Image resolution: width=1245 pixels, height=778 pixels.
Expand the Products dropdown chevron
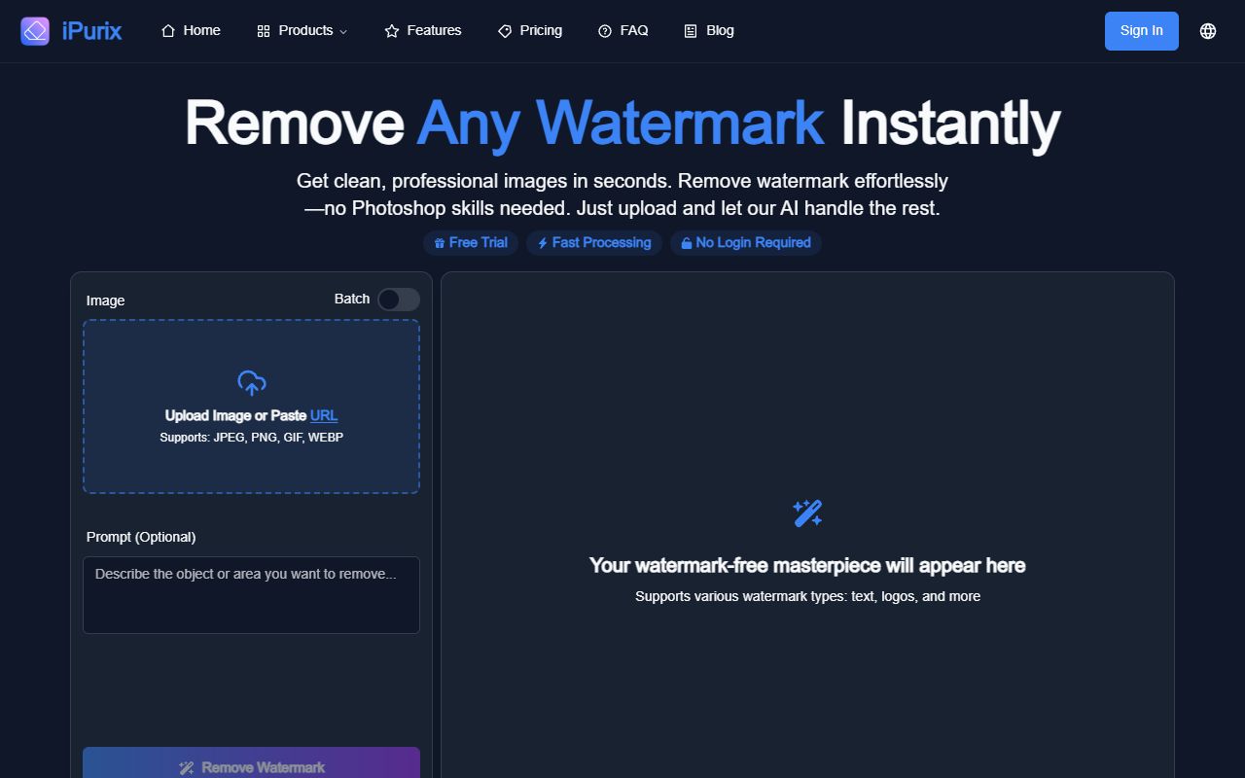point(343,32)
